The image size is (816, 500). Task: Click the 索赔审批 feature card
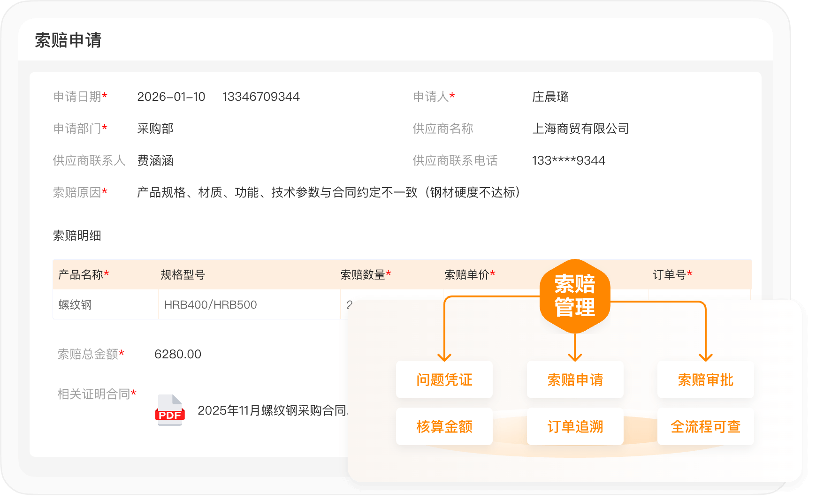coord(705,379)
